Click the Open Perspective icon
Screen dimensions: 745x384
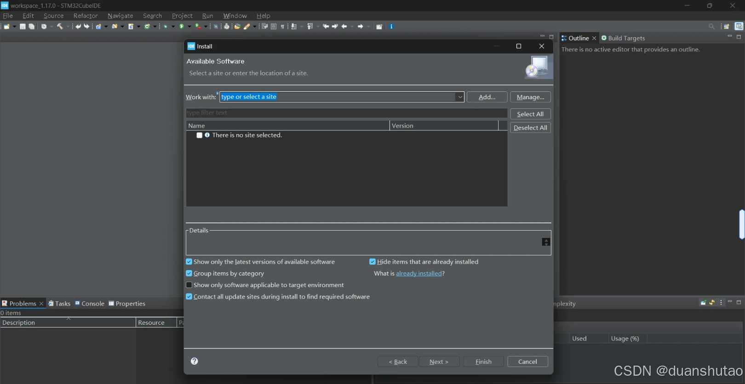[x=727, y=27]
